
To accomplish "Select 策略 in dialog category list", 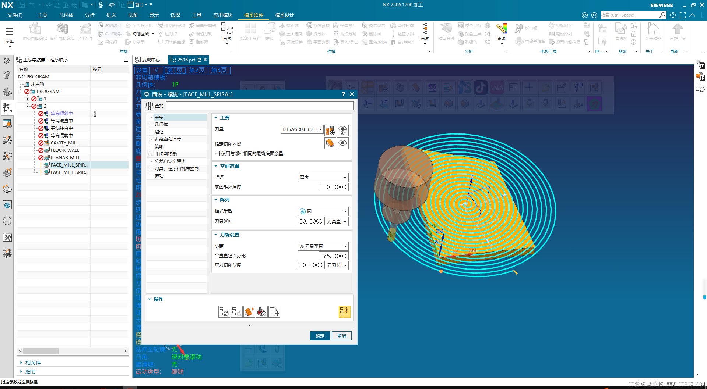I will [159, 147].
